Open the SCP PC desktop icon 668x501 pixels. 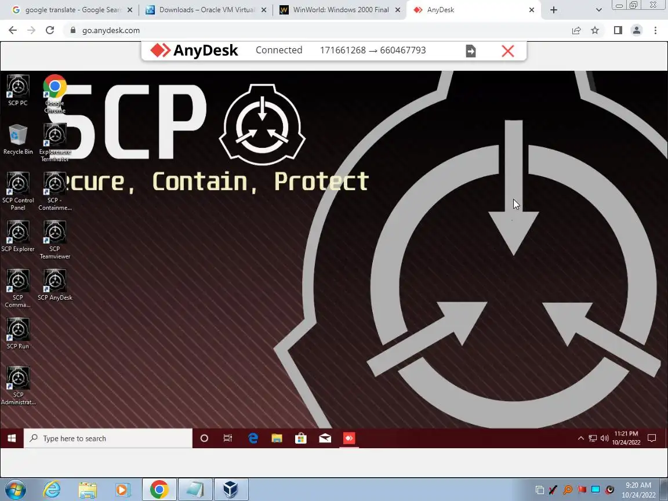(18, 90)
